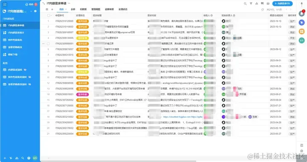Click yellow status tag for ITR202309130005

click(x=82, y=38)
